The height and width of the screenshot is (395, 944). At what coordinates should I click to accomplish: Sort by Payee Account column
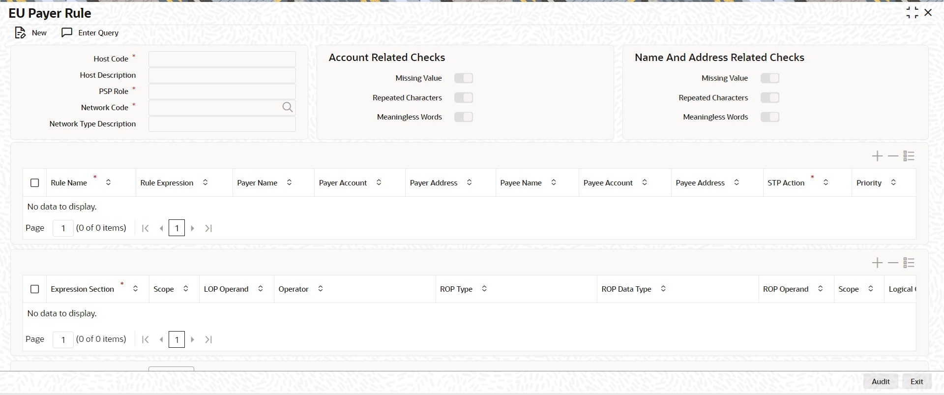[x=645, y=182]
